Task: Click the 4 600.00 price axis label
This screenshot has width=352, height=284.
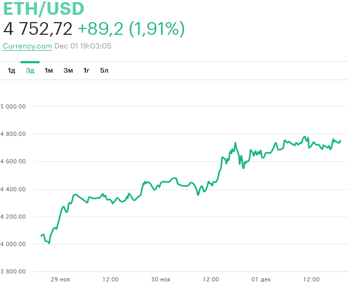Action: coord(13,161)
